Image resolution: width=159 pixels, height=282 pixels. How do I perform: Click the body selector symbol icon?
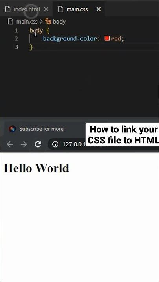(48, 22)
